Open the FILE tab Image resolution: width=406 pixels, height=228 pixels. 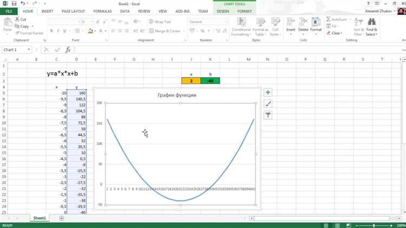pos(9,11)
